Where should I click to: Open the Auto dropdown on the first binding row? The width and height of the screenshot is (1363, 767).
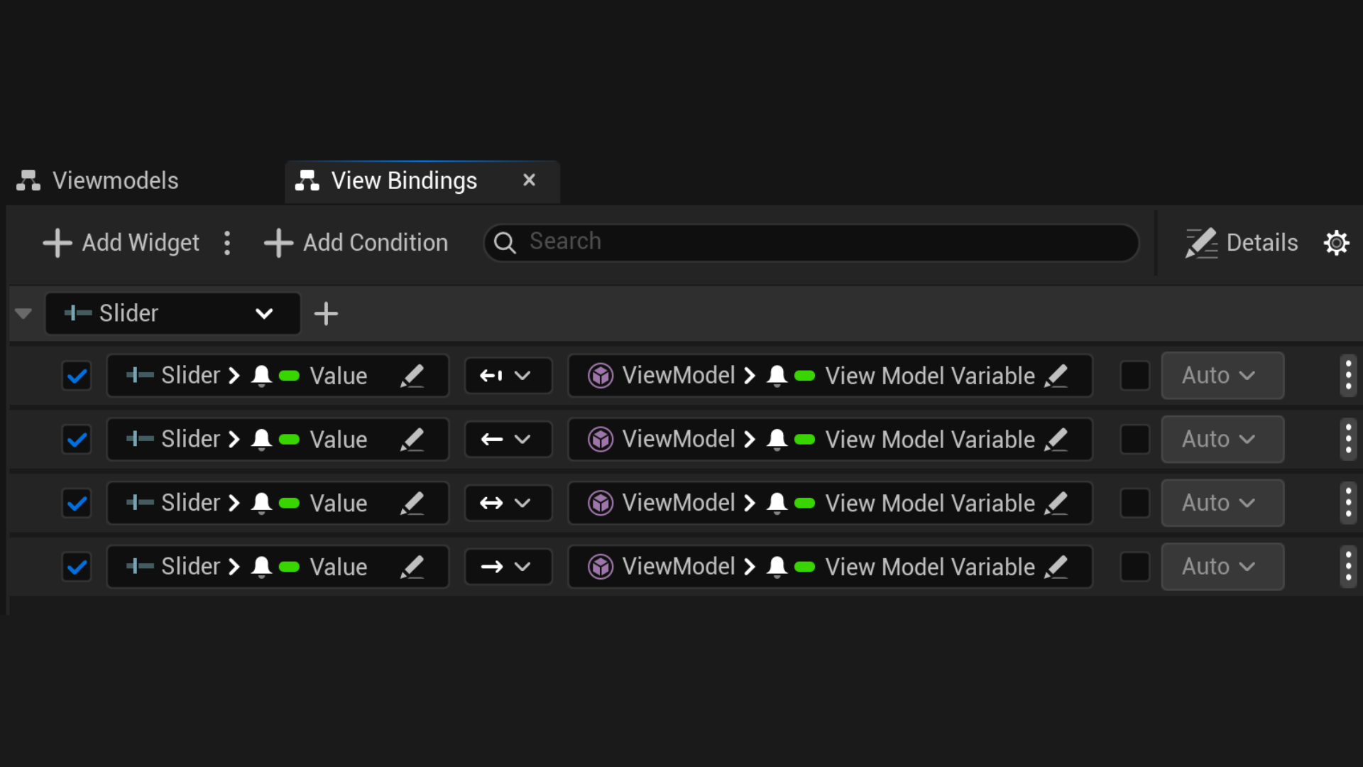(1222, 376)
